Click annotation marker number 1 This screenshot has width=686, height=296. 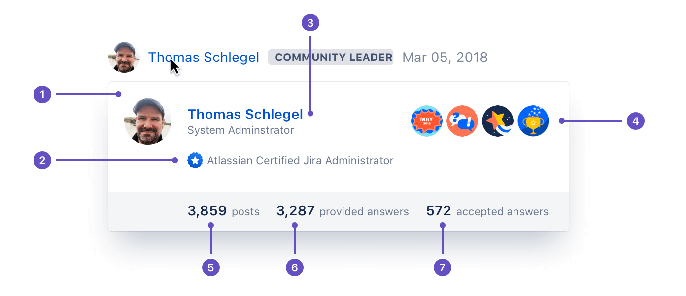[42, 94]
